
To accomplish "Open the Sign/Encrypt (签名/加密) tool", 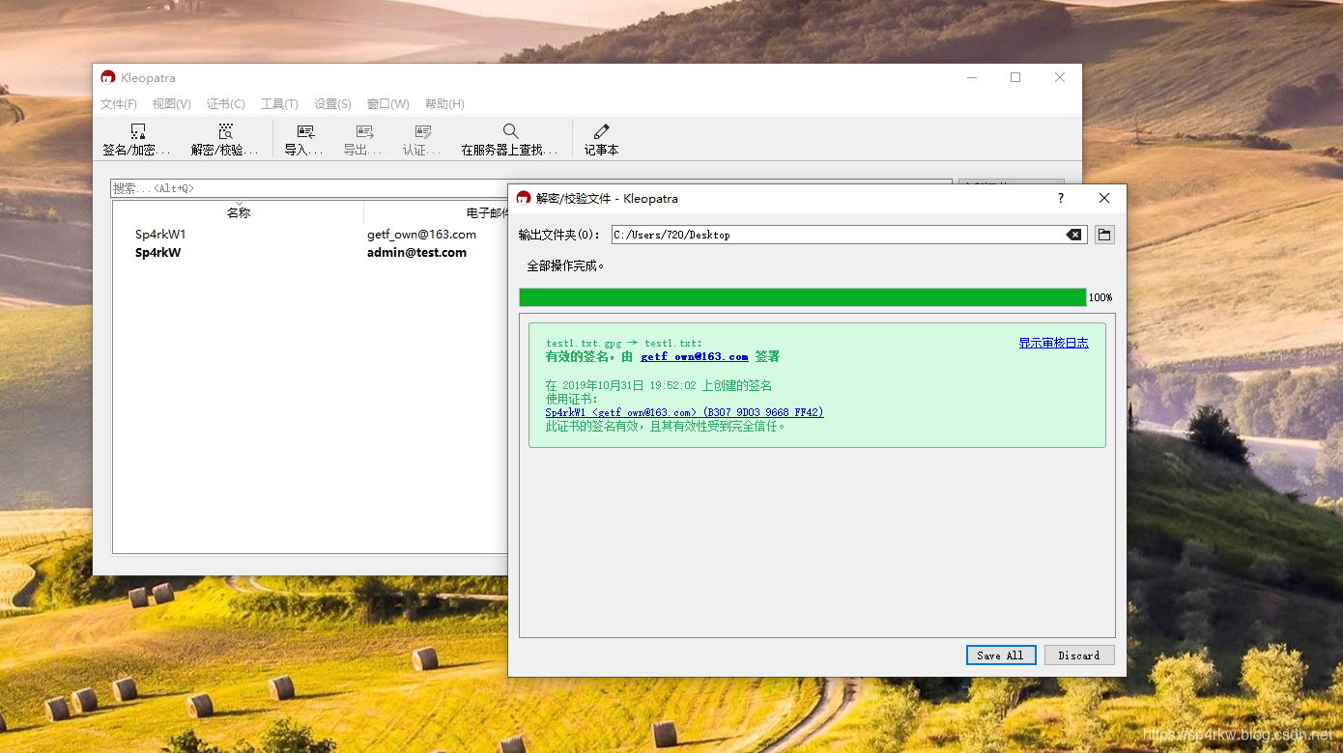I will (136, 139).
